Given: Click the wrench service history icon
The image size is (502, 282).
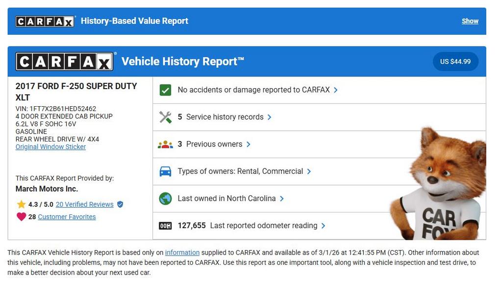Looking at the screenshot, I should pos(166,117).
